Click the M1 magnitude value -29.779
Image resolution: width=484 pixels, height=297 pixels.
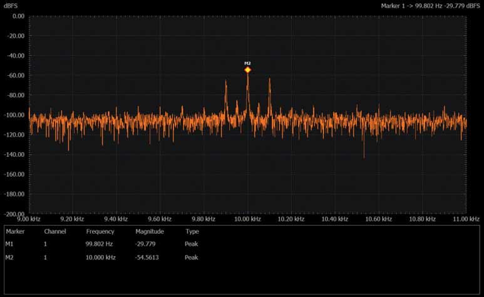[x=146, y=244]
